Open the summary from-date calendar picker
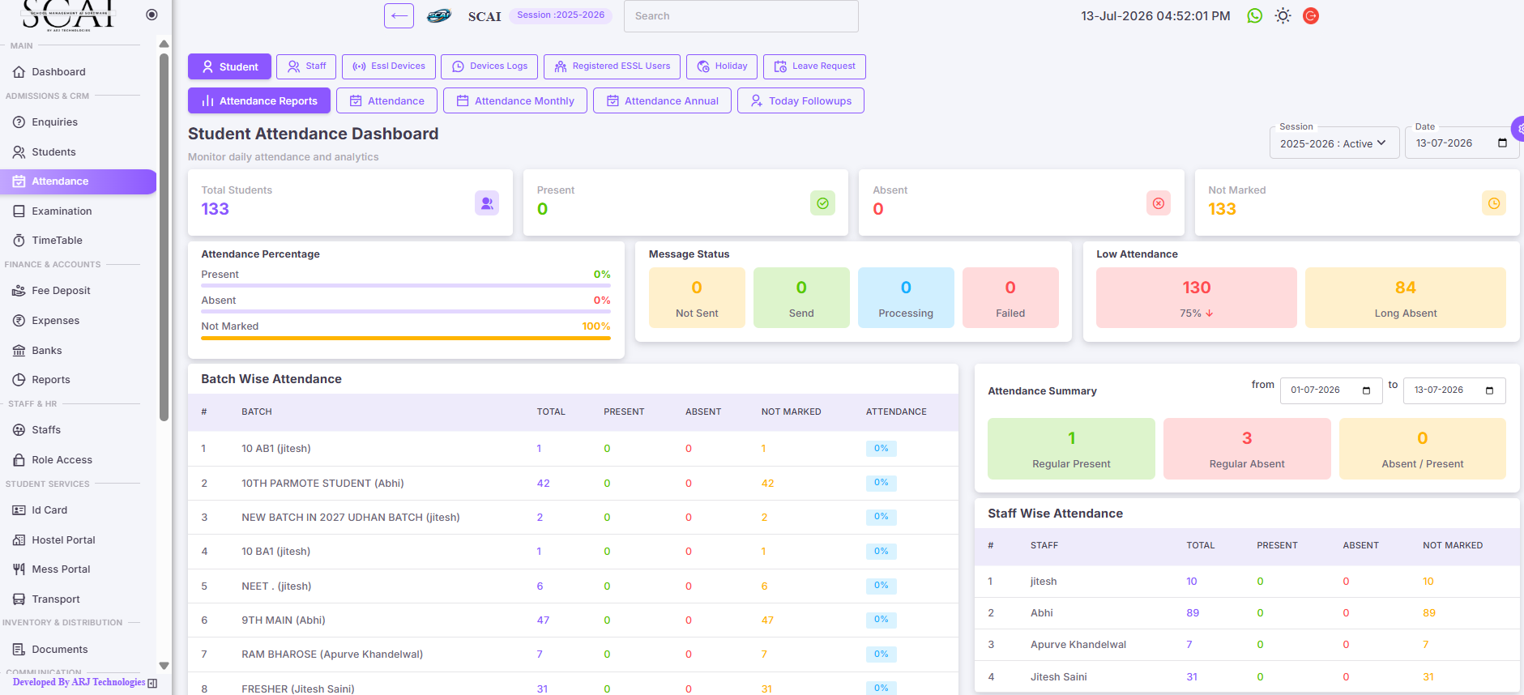 click(1366, 390)
